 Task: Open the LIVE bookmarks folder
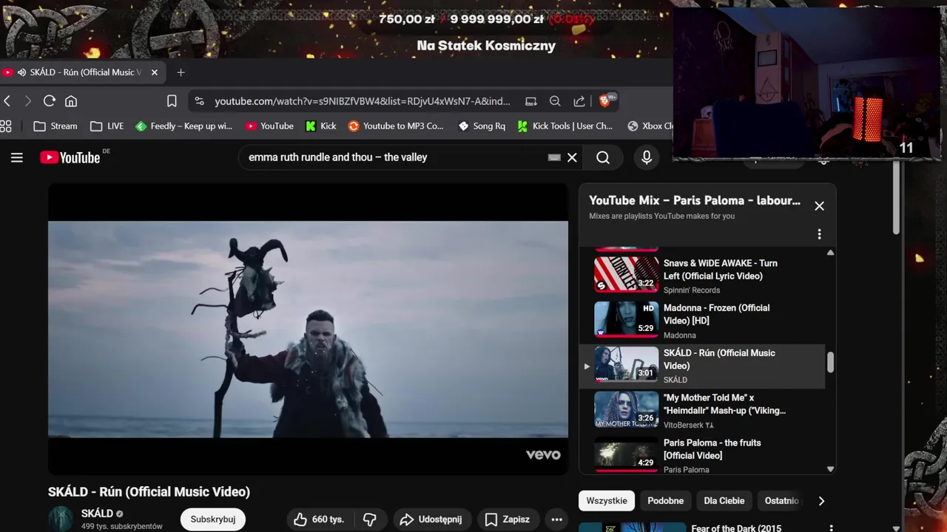[107, 126]
